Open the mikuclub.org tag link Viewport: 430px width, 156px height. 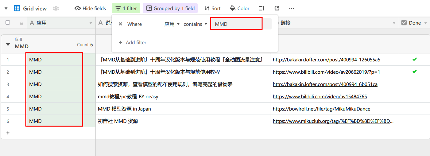tap(333, 121)
